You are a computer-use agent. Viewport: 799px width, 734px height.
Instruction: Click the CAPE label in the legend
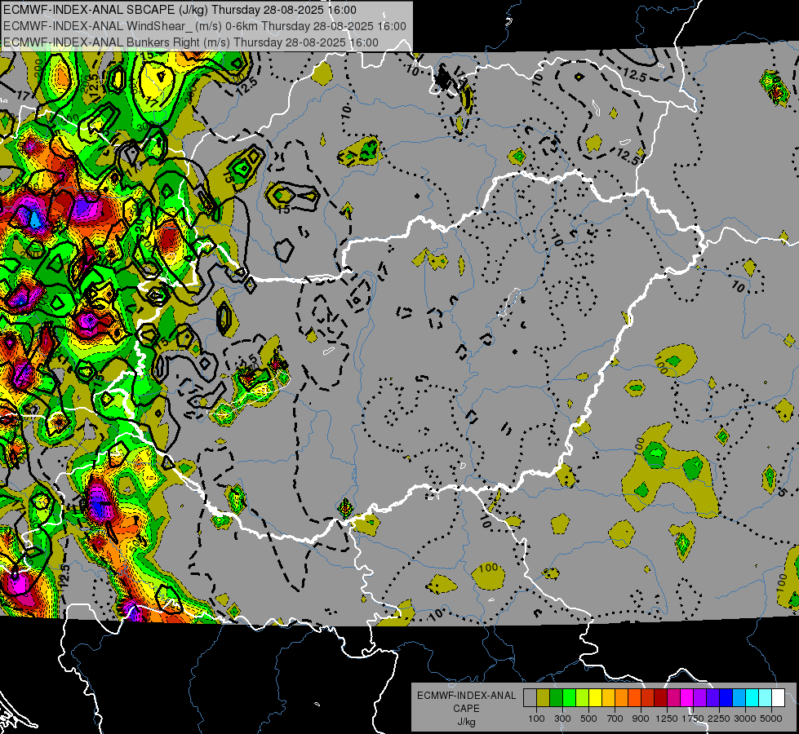pos(466,709)
